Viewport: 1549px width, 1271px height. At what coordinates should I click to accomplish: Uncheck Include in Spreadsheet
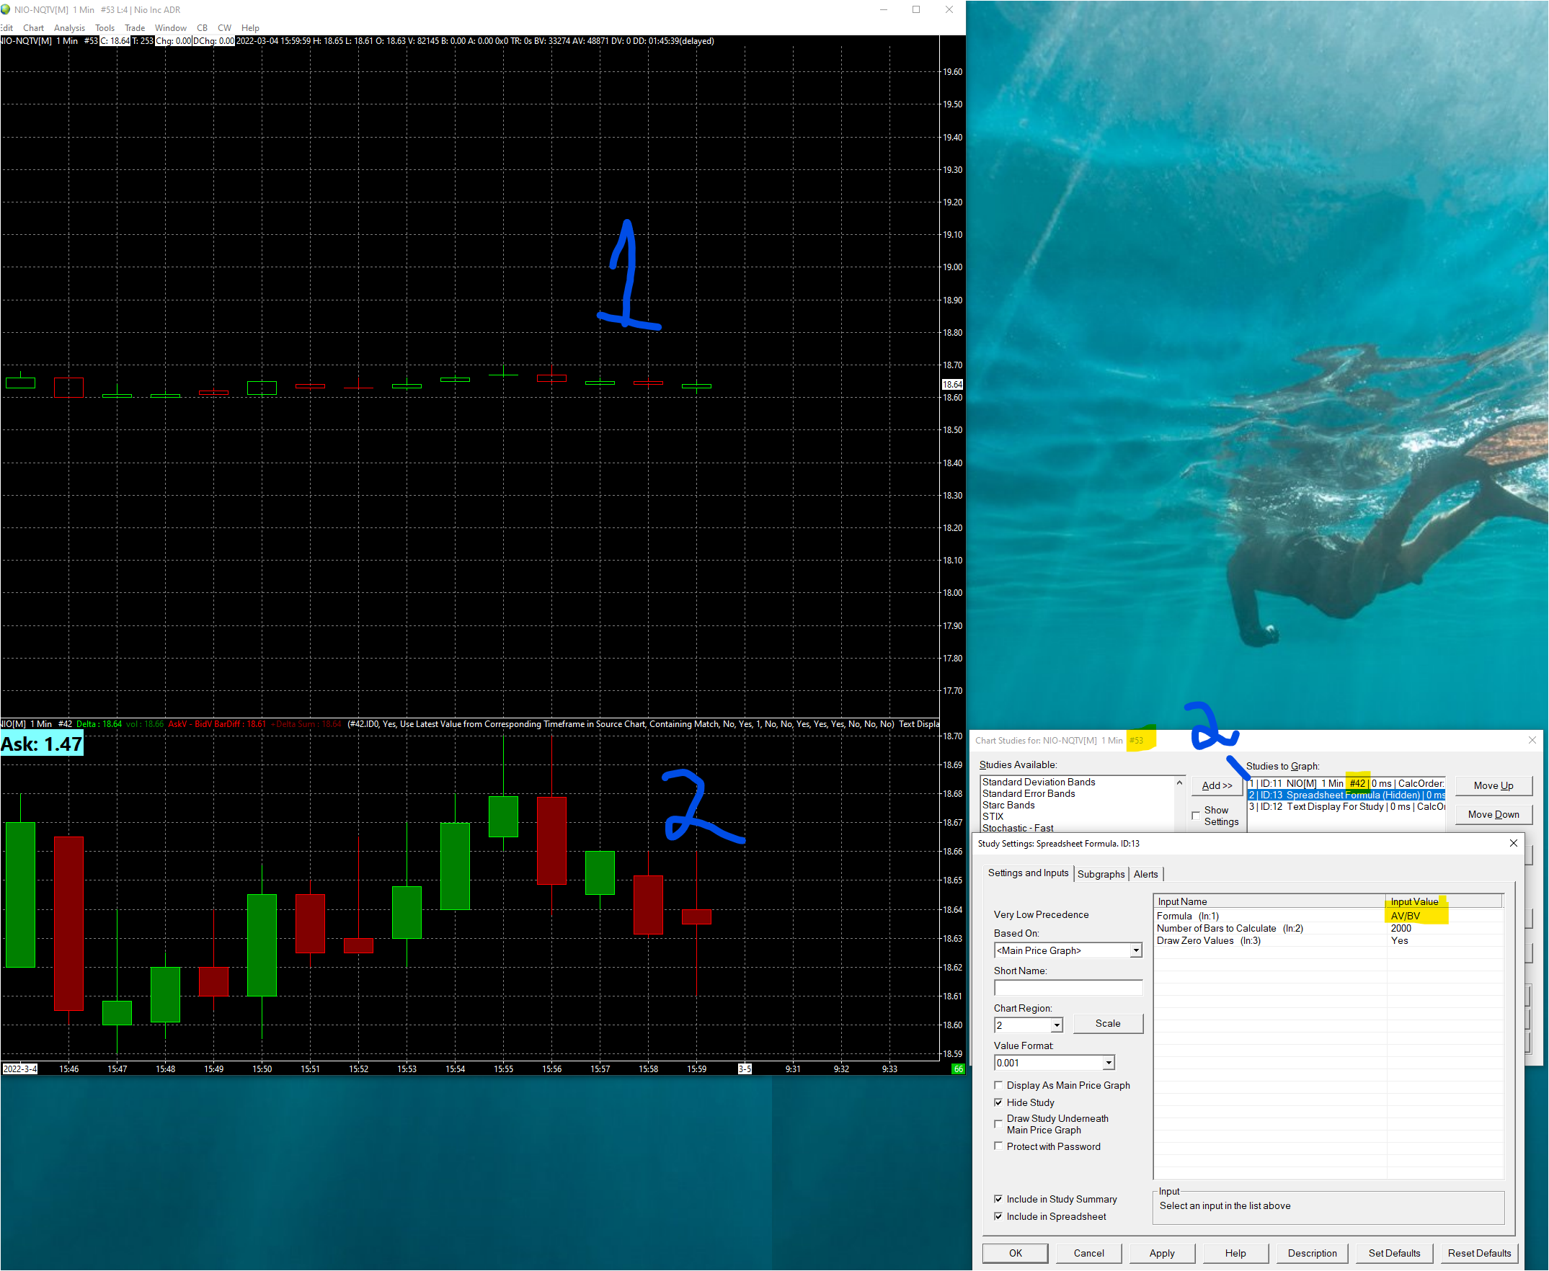click(998, 1216)
